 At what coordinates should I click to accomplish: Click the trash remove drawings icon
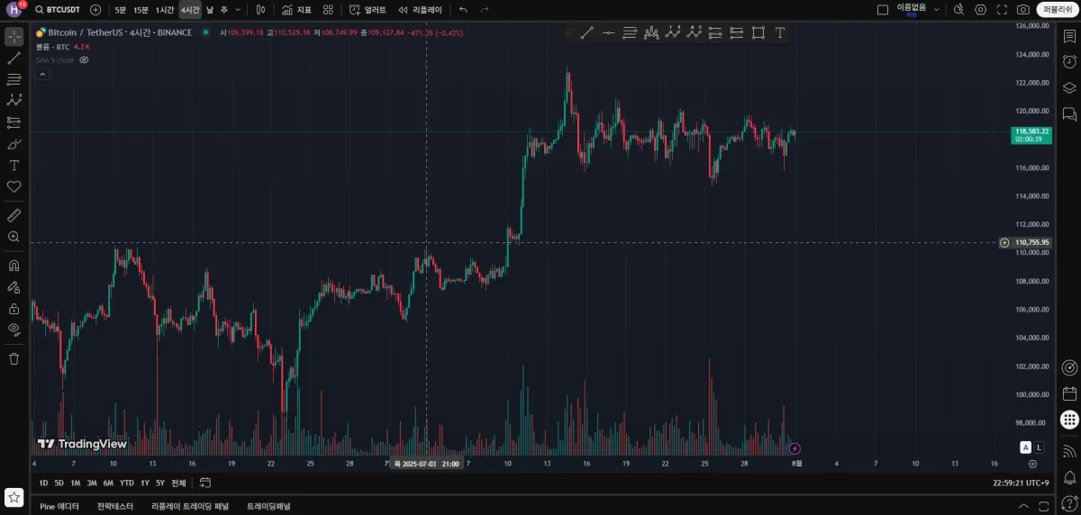[x=14, y=358]
